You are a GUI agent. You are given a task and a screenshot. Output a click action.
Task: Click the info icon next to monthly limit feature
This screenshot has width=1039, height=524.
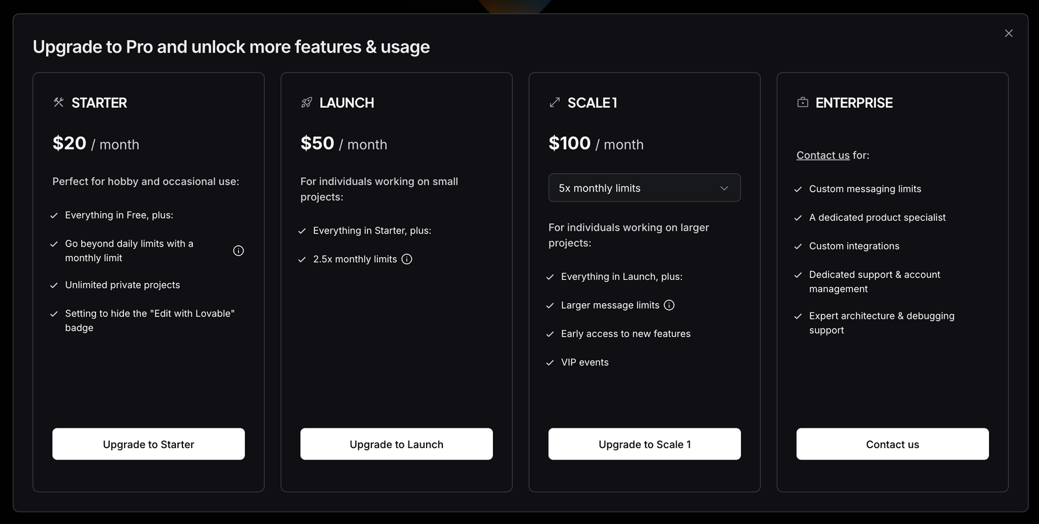click(x=238, y=250)
